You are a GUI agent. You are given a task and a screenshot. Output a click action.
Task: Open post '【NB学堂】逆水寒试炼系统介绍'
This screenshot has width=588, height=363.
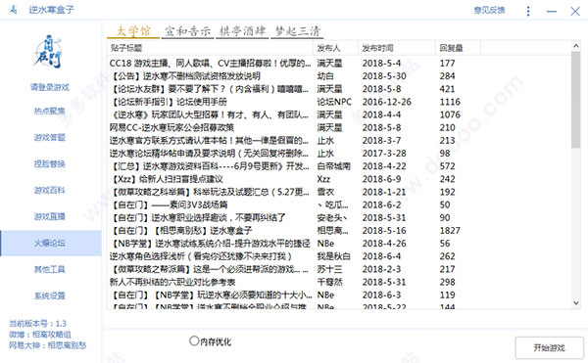[211, 244]
